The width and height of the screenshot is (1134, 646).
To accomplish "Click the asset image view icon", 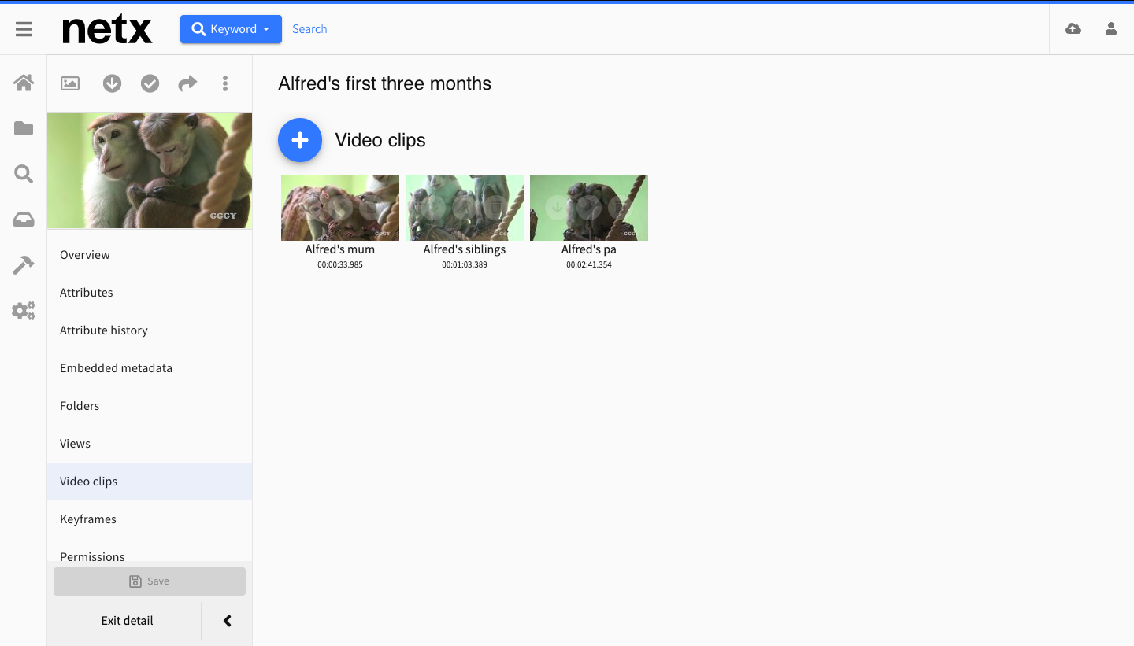I will click(70, 83).
